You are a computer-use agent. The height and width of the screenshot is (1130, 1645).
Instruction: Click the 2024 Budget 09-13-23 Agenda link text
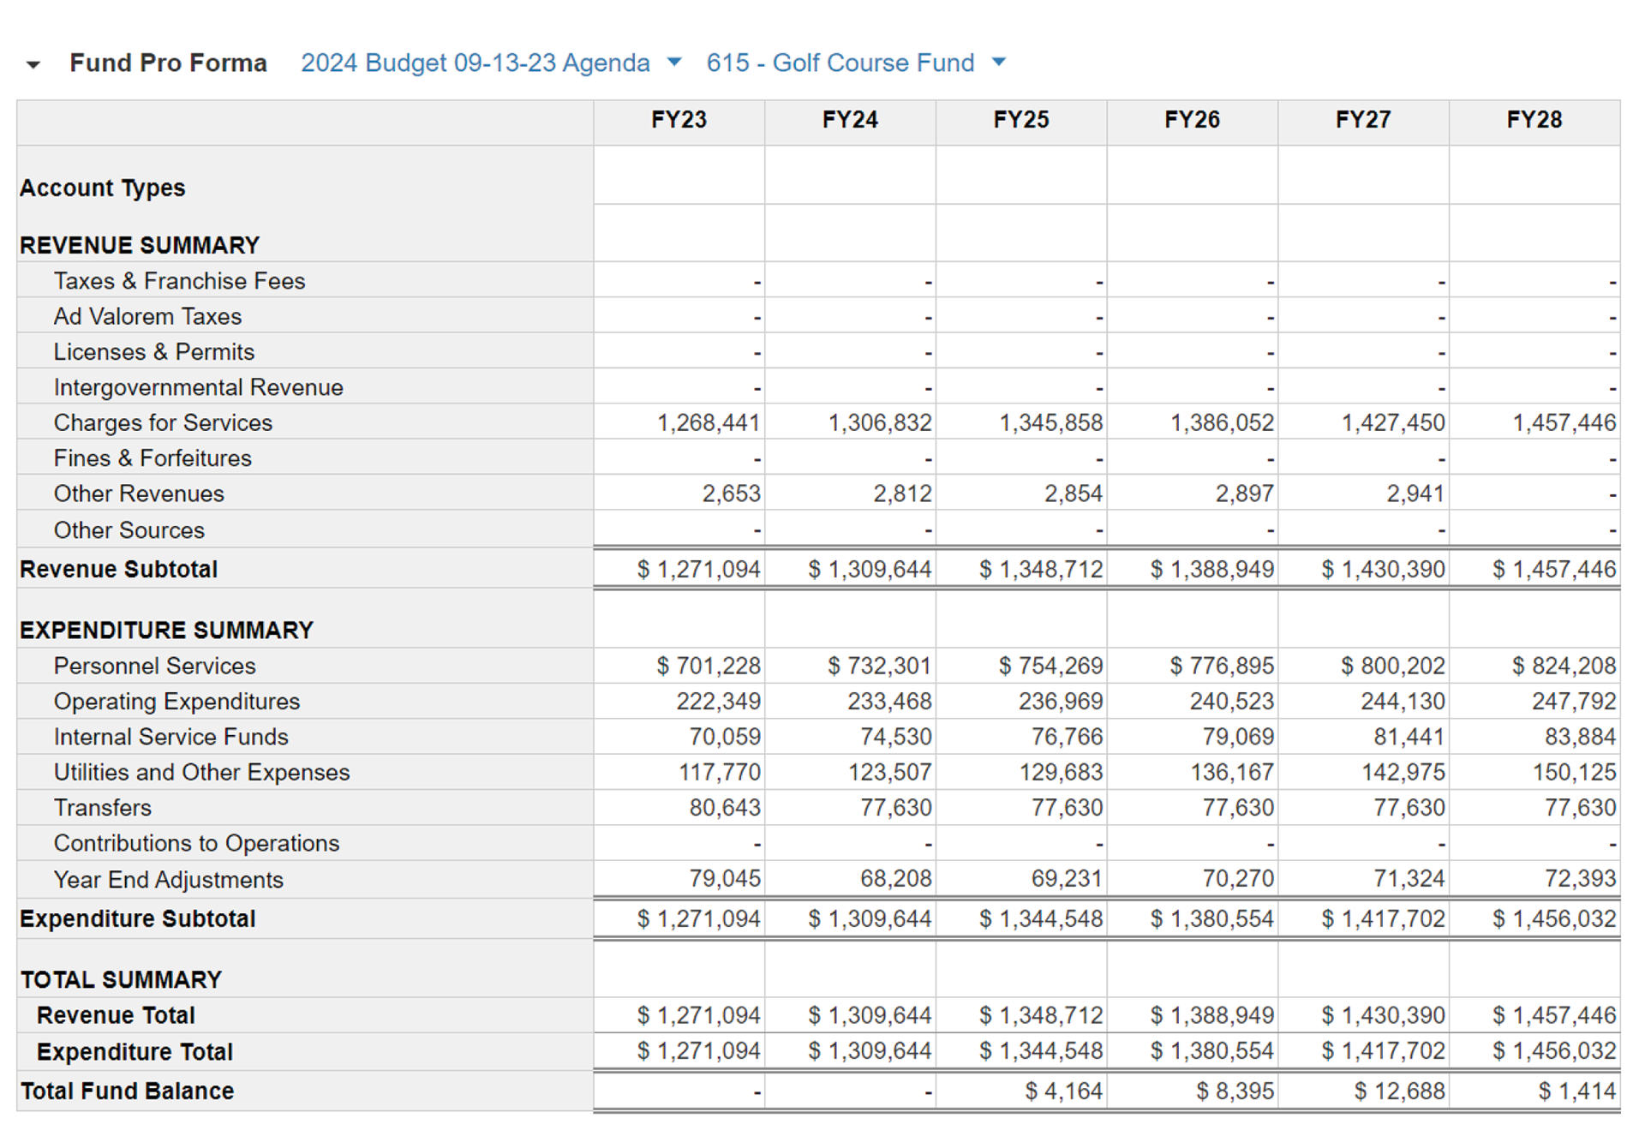click(475, 63)
